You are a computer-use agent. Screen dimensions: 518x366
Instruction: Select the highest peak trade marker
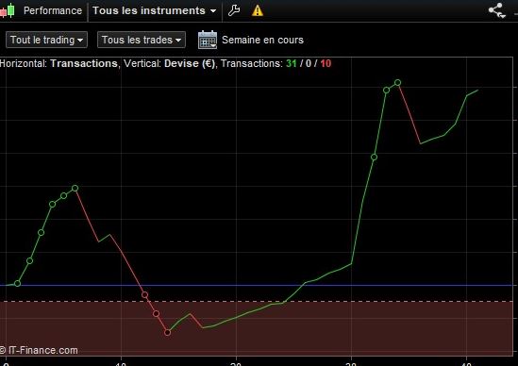click(398, 83)
